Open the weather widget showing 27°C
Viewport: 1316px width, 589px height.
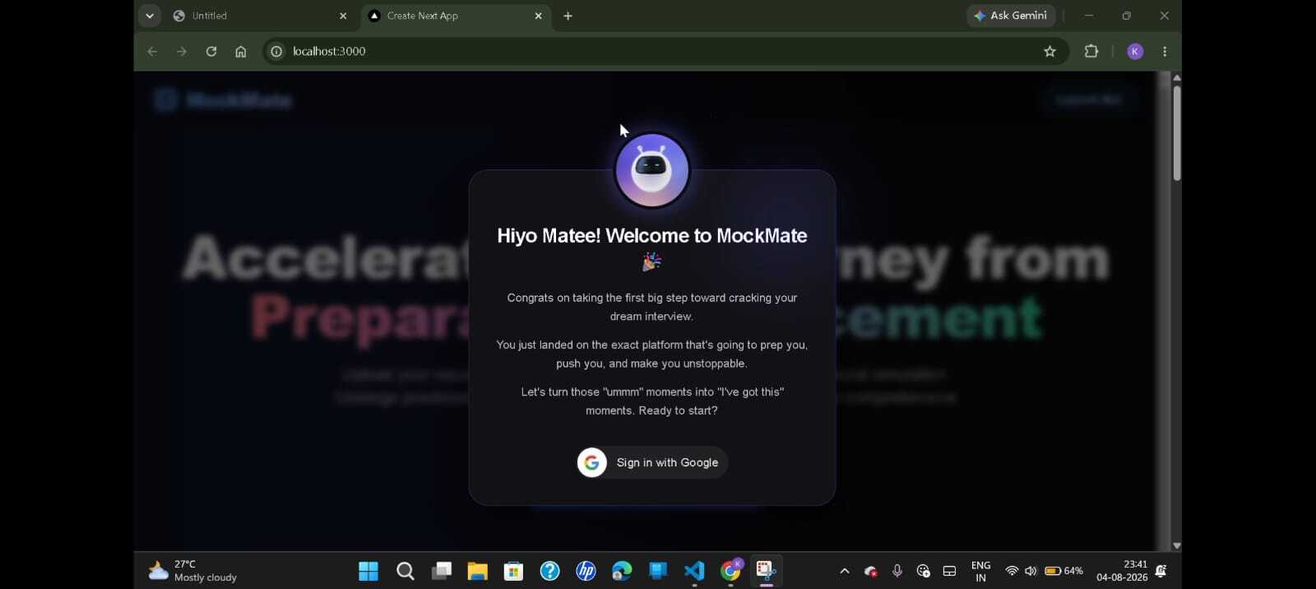click(192, 570)
